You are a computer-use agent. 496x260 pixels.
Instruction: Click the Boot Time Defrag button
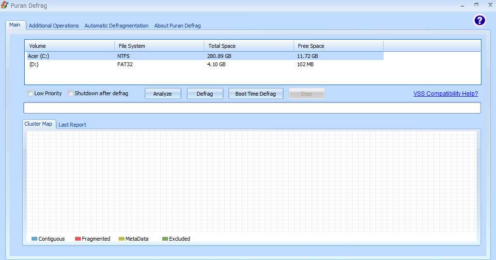click(x=255, y=94)
